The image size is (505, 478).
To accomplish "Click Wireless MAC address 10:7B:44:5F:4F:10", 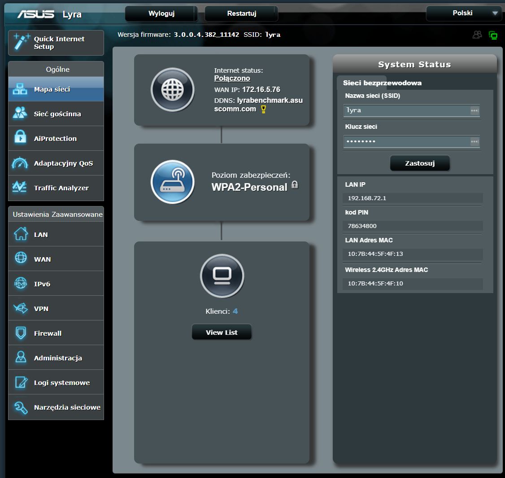I will pyautogui.click(x=375, y=283).
